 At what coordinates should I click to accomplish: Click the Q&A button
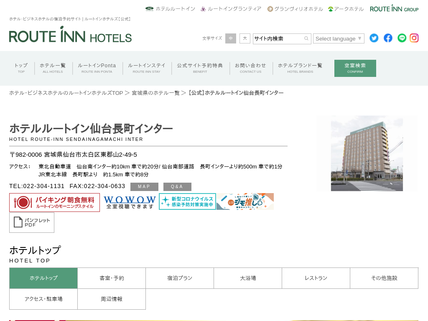click(x=177, y=187)
